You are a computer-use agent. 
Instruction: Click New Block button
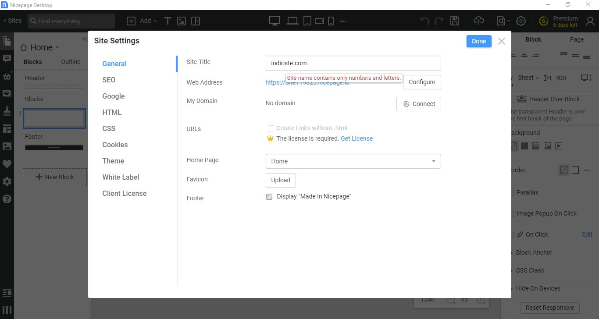pos(55,177)
